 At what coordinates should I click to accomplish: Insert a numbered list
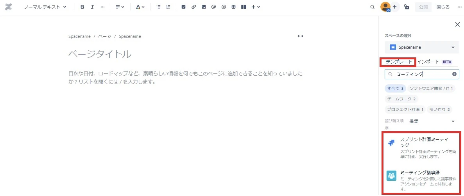(x=168, y=7)
